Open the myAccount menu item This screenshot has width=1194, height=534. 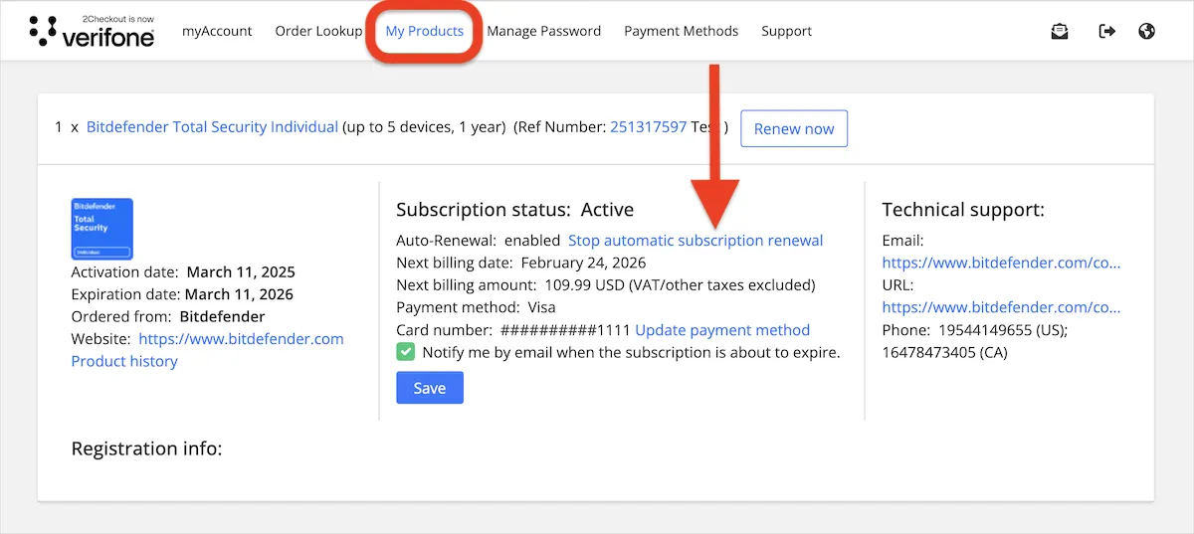click(217, 31)
